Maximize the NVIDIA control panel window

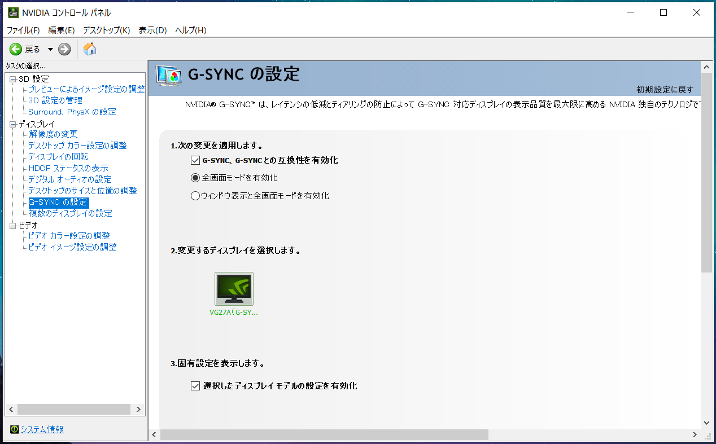(x=663, y=12)
